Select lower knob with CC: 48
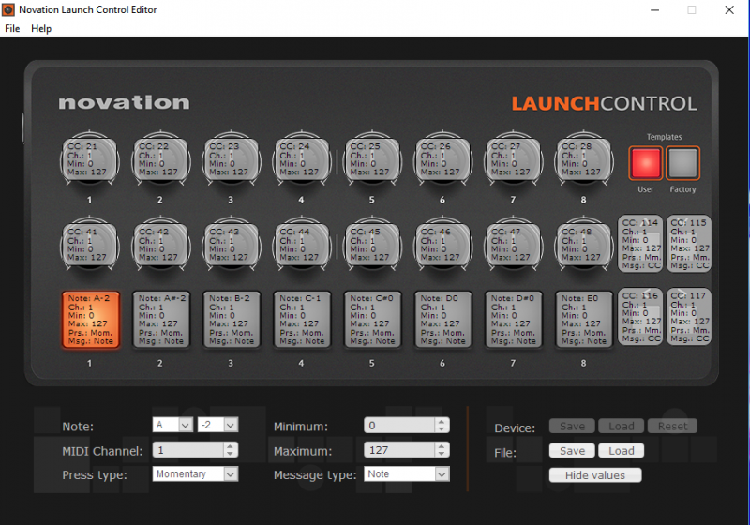Image resolution: width=750 pixels, height=525 pixels. [583, 245]
